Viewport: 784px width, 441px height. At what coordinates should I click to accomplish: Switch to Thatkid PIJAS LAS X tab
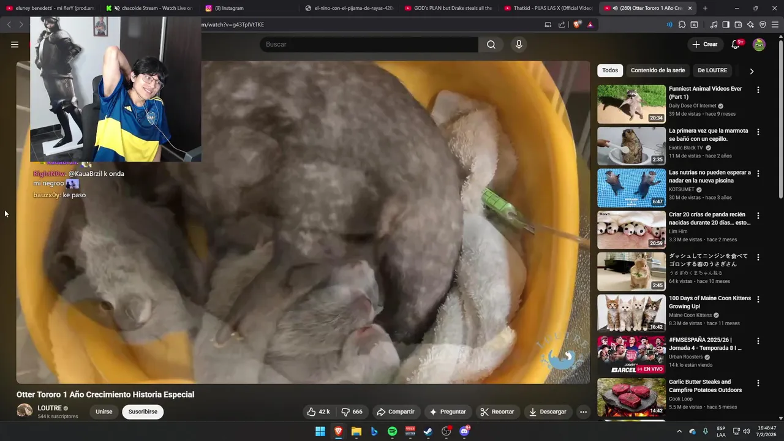548,8
